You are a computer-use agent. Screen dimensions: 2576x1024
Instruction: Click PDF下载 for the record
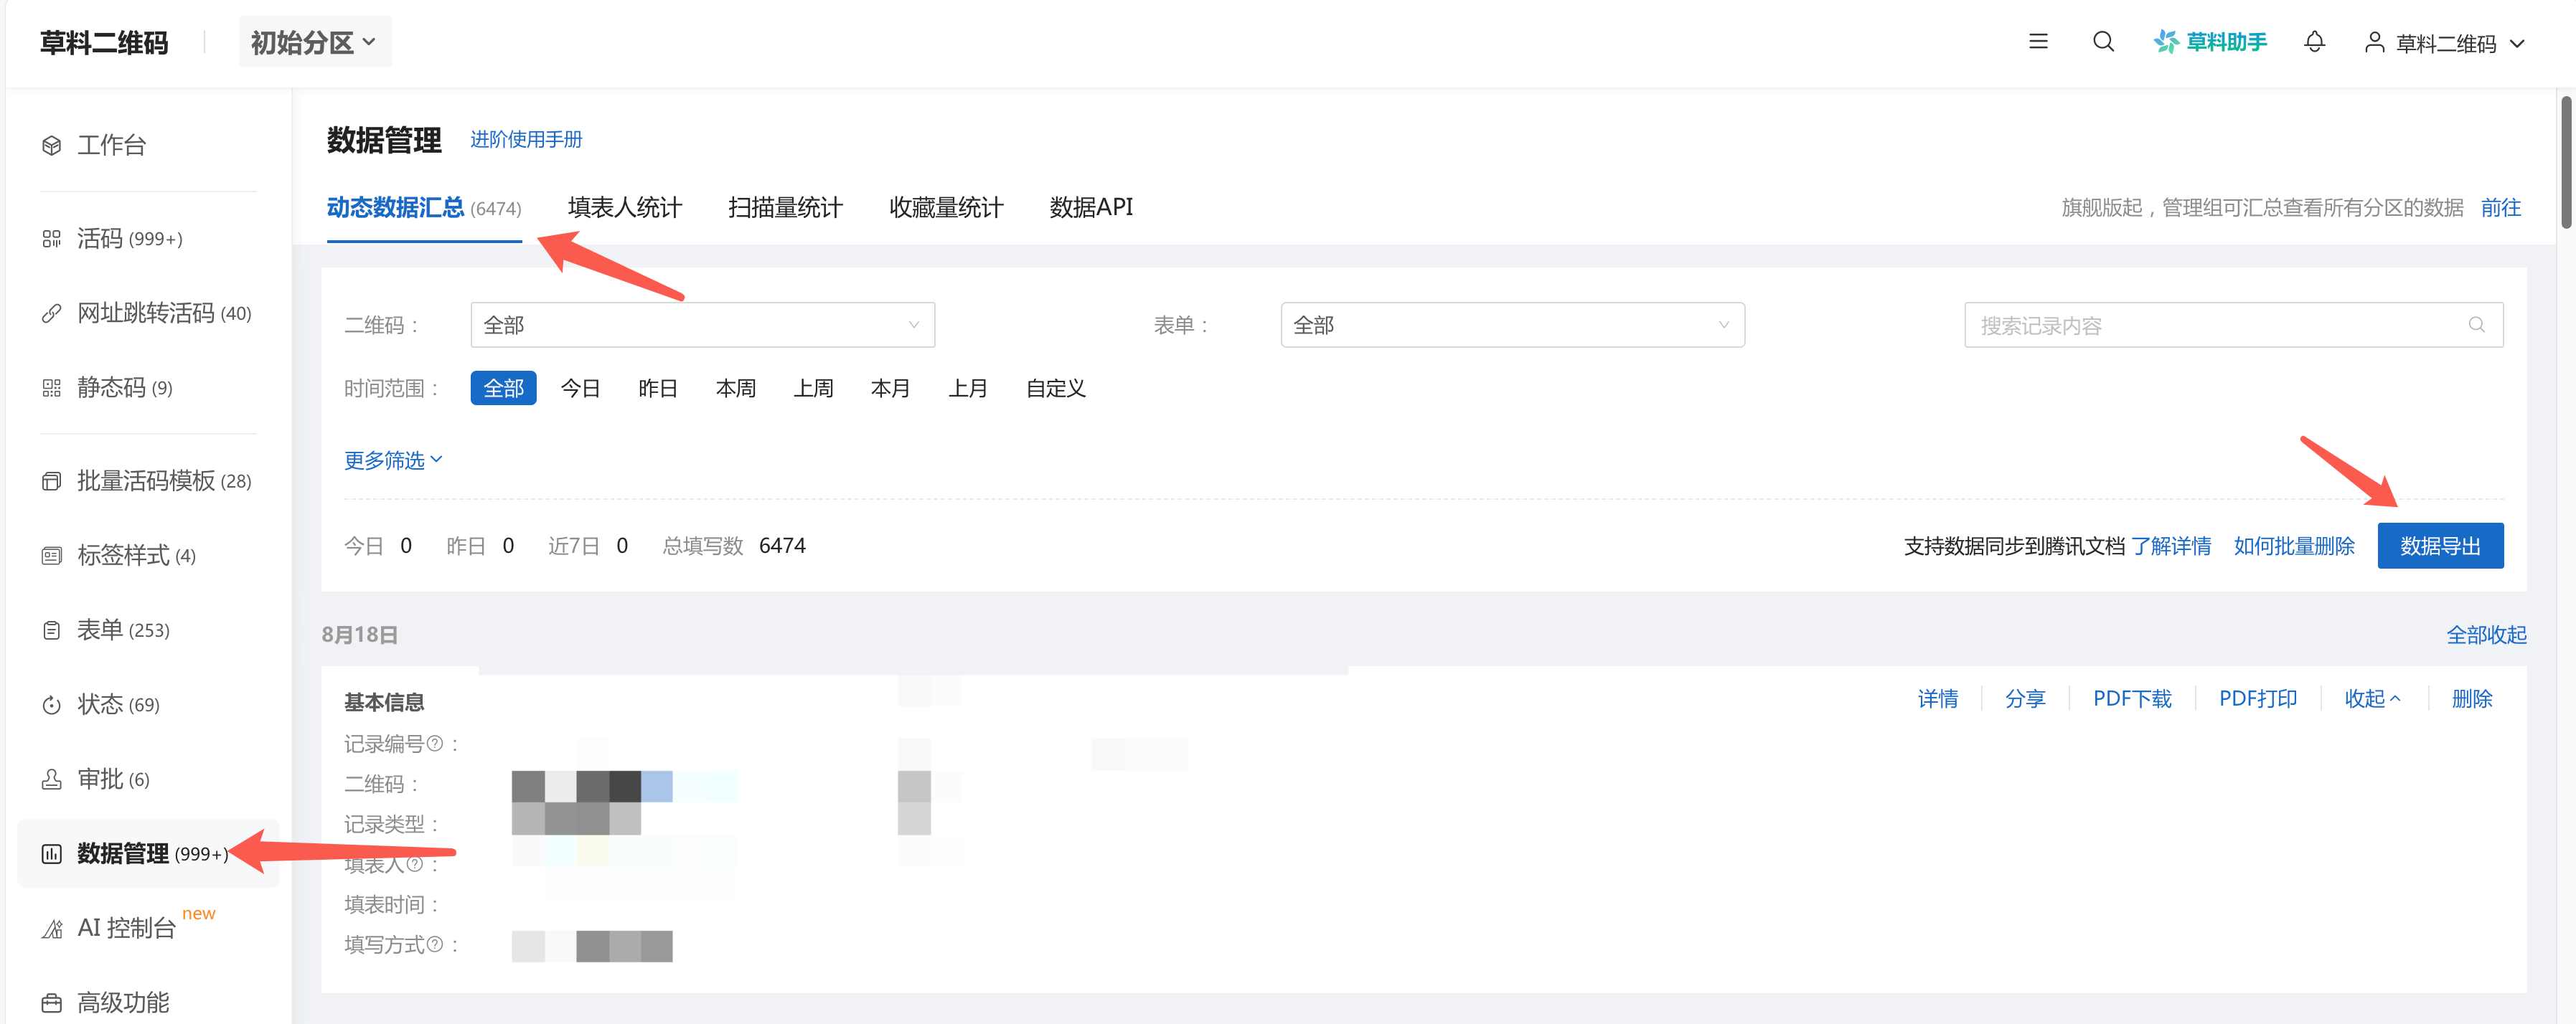[2132, 698]
